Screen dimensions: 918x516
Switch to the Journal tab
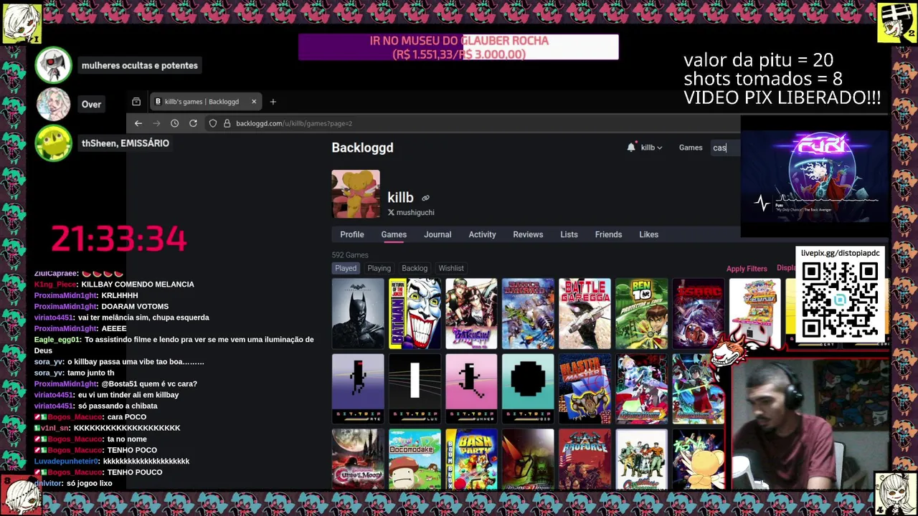click(437, 234)
